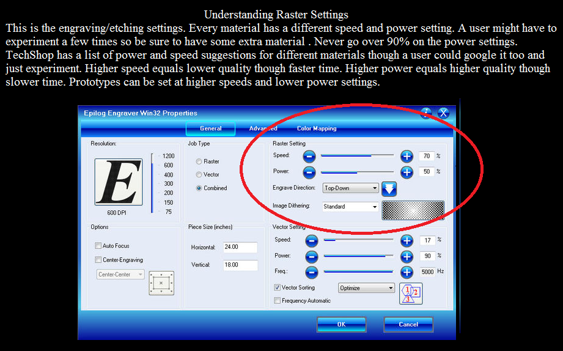Select Raster job type
The image size is (563, 351).
pos(199,161)
